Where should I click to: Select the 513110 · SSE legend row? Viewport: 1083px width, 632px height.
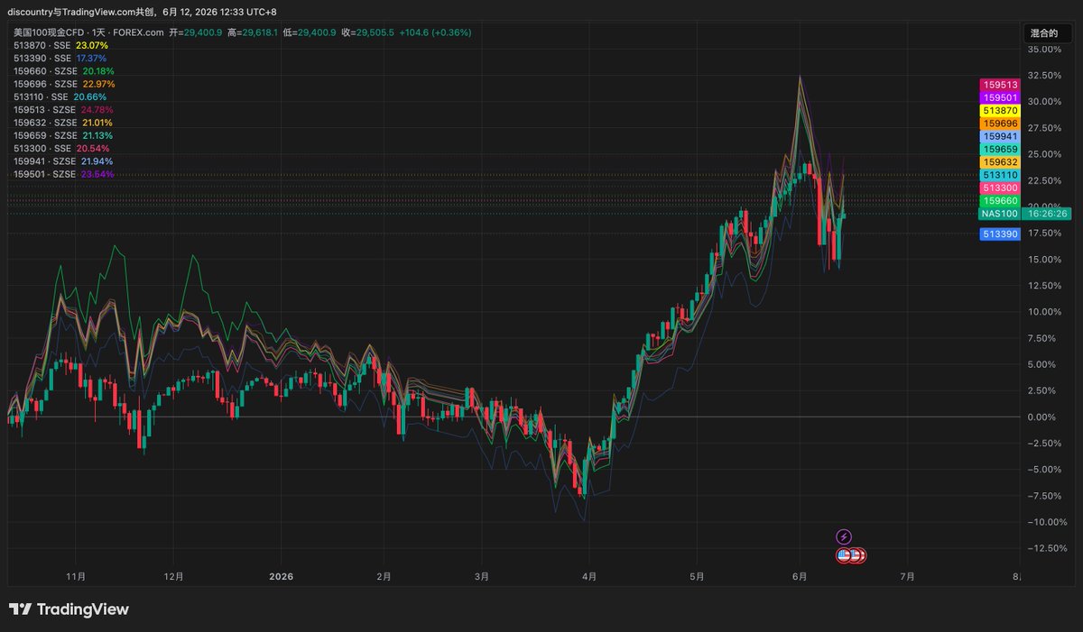(60, 96)
